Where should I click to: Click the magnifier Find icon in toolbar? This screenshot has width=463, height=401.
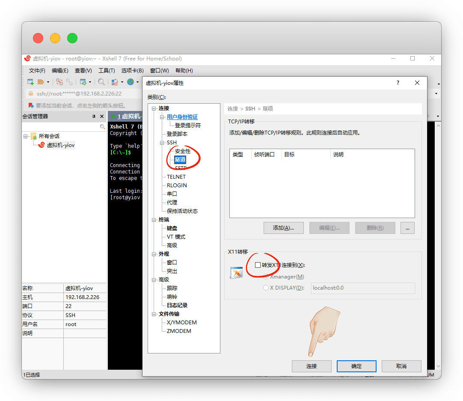[101, 82]
